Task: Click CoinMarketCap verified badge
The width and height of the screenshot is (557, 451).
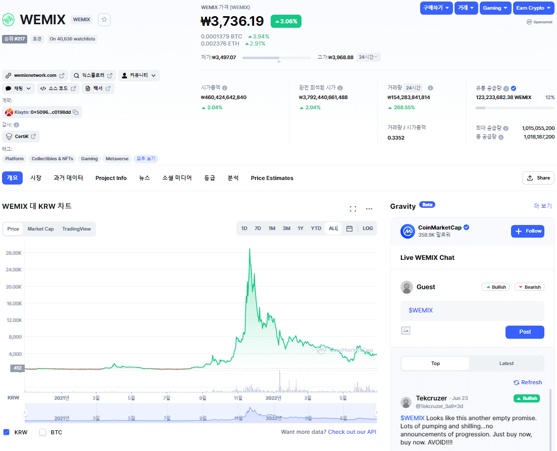Action: point(467,228)
